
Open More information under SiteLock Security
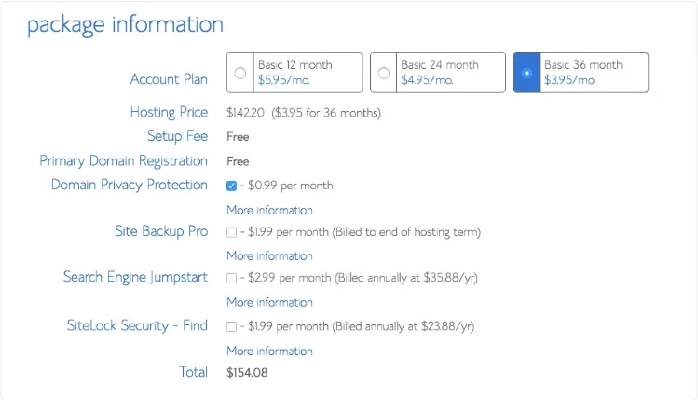[269, 351]
